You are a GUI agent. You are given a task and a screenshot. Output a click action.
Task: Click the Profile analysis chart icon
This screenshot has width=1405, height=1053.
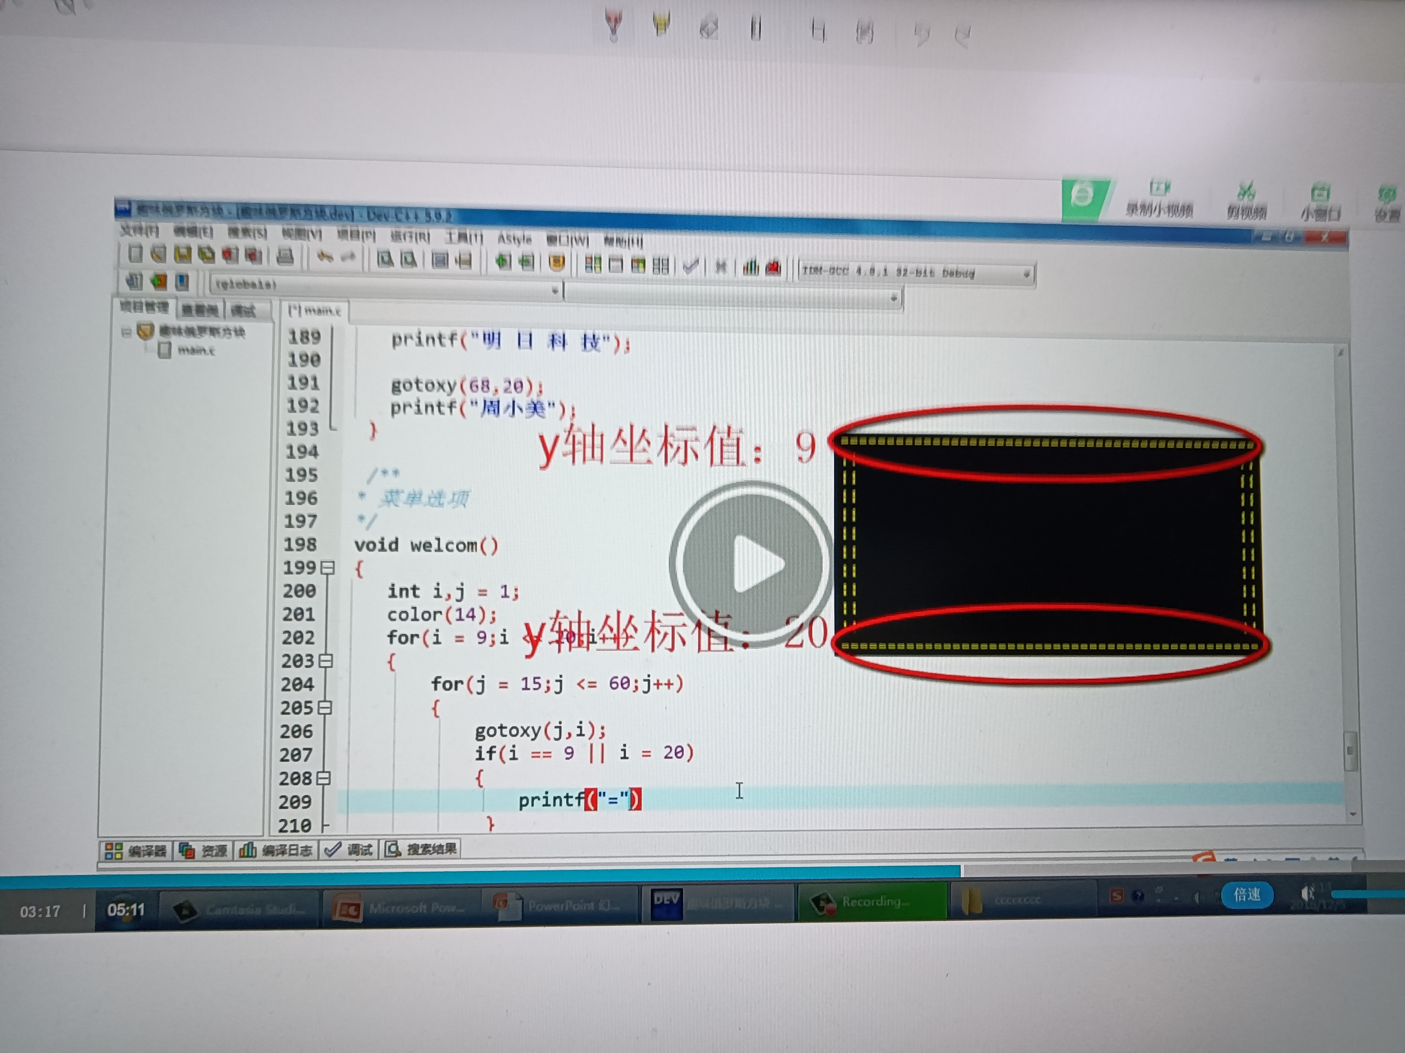pos(751,267)
